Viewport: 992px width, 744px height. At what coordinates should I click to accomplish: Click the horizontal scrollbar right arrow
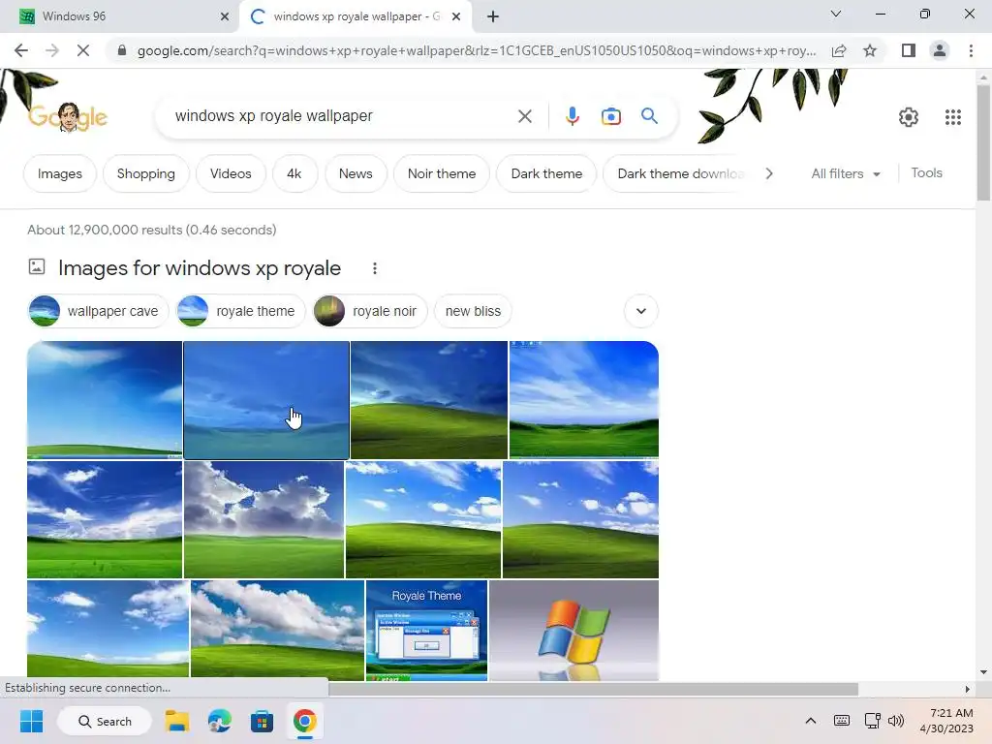pos(967,689)
